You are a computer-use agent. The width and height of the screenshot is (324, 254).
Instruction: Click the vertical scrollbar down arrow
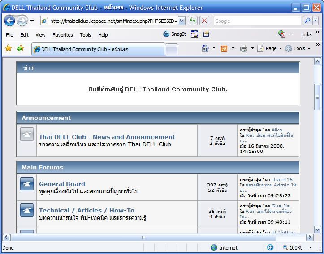click(317, 229)
